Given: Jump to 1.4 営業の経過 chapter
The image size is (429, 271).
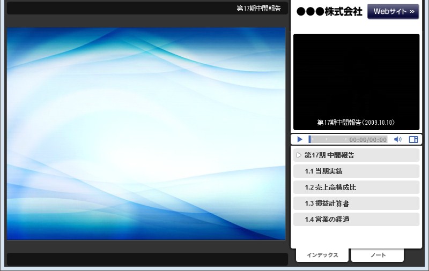Looking at the screenshot, I should (x=356, y=220).
